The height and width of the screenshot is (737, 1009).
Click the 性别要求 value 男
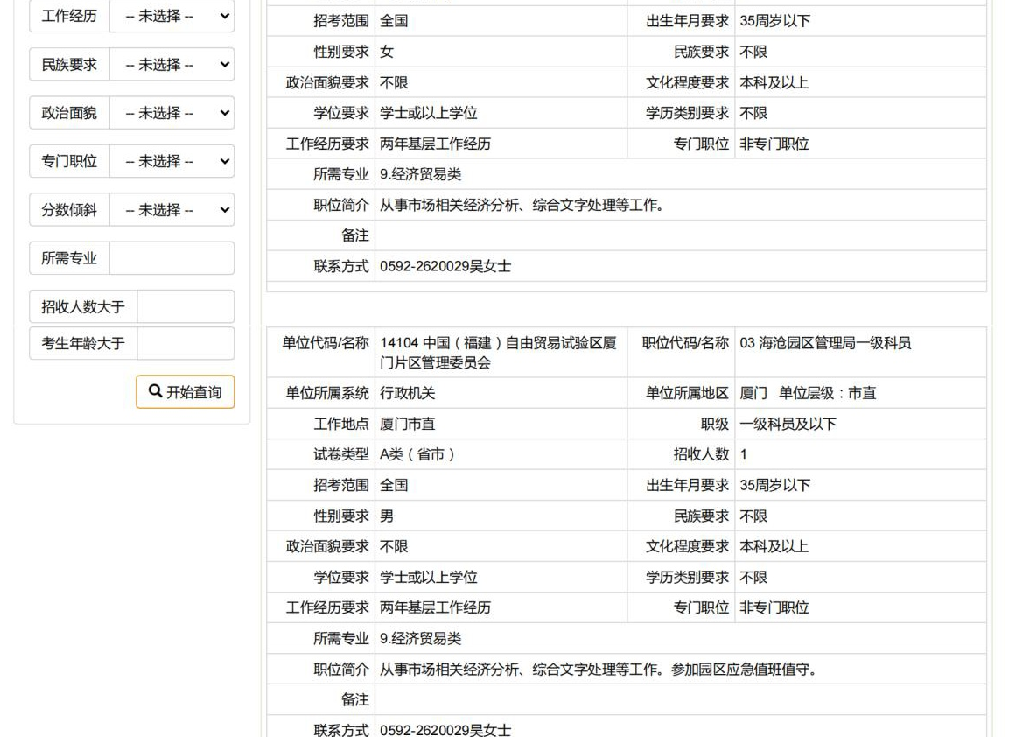pos(386,516)
